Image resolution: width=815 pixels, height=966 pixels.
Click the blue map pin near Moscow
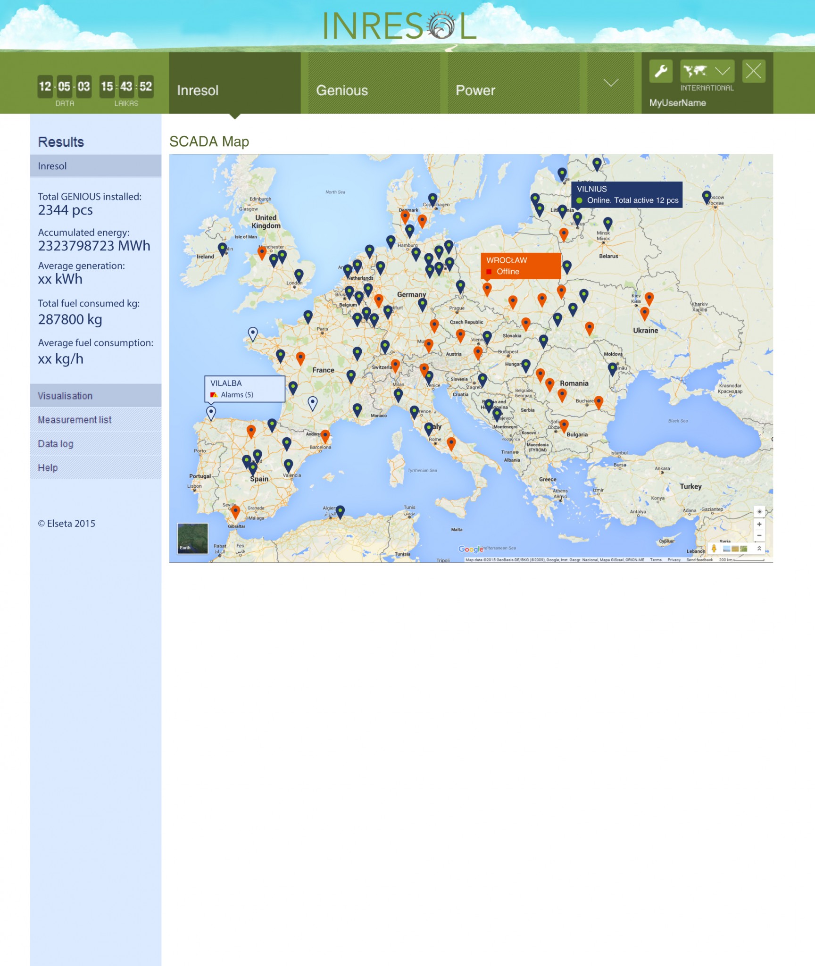pyautogui.click(x=706, y=196)
